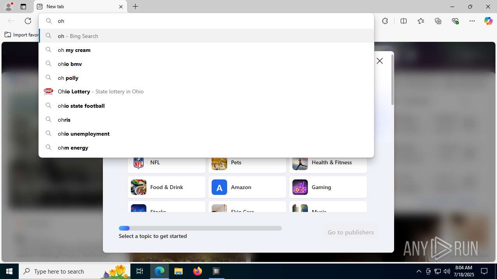This screenshot has height=279, width=497.
Task: Open the notification center icon
Action: [485, 271]
